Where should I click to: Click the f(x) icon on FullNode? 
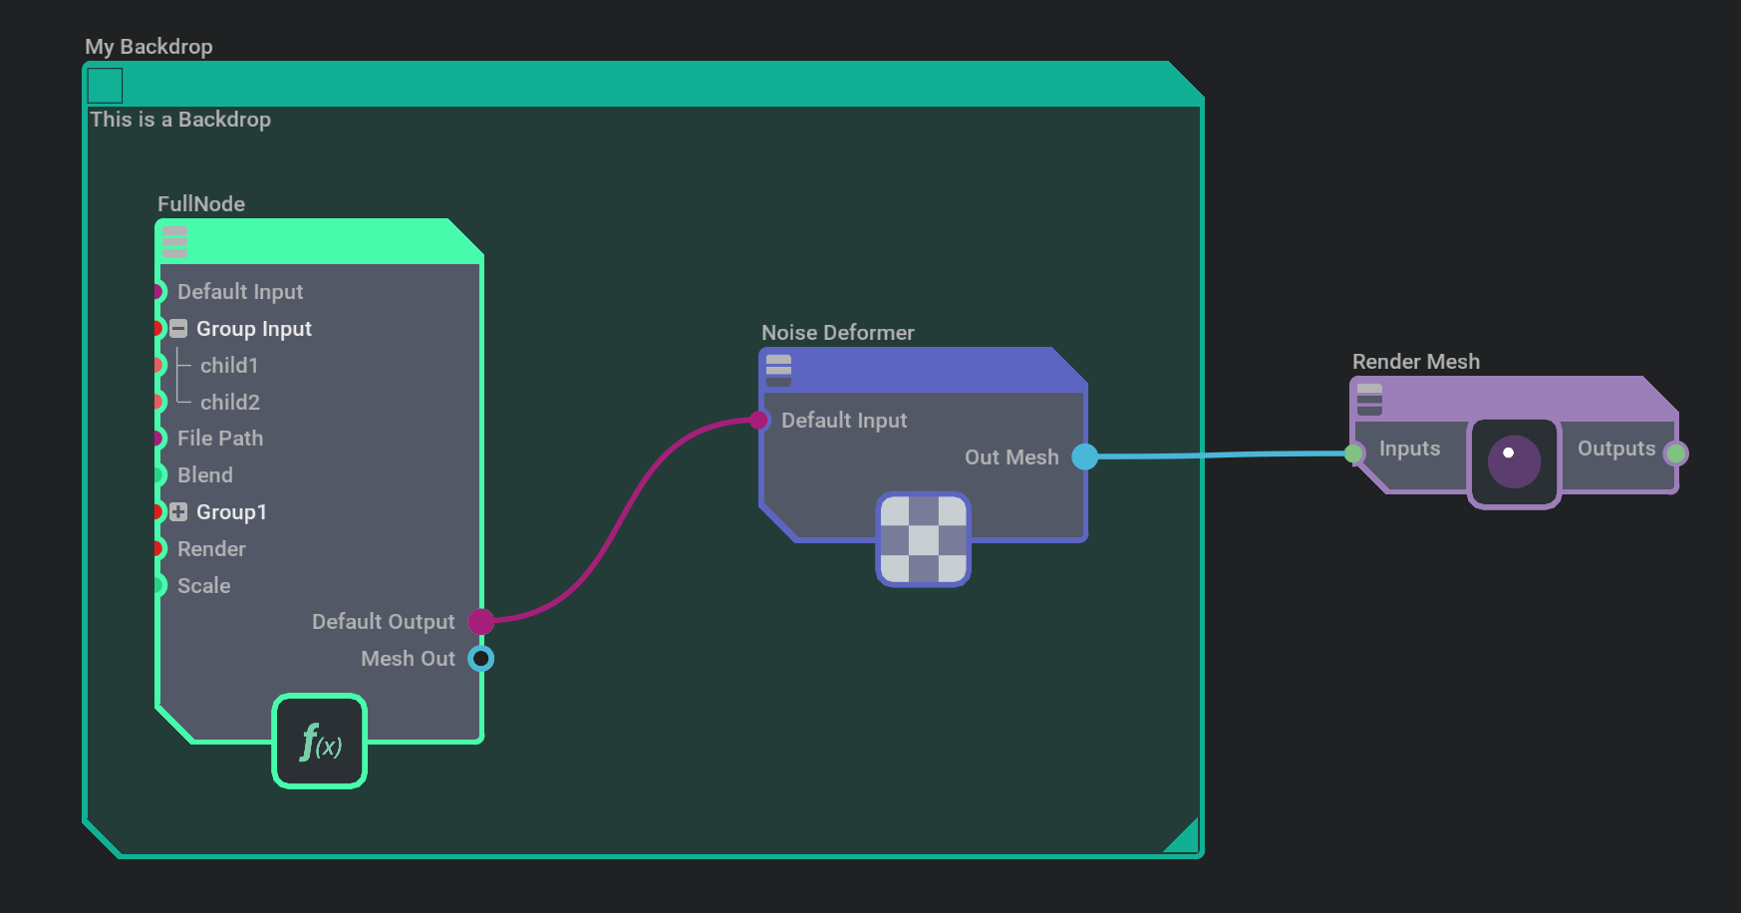(319, 742)
